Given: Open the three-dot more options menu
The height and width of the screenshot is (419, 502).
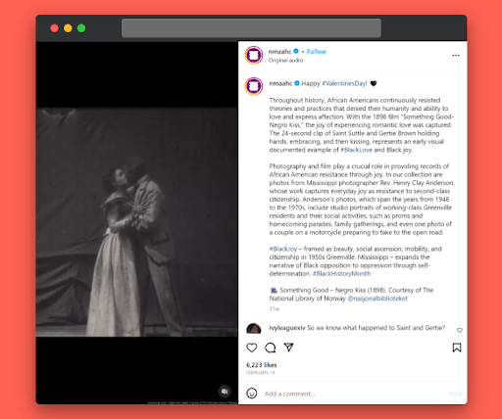Looking at the screenshot, I should [456, 56].
